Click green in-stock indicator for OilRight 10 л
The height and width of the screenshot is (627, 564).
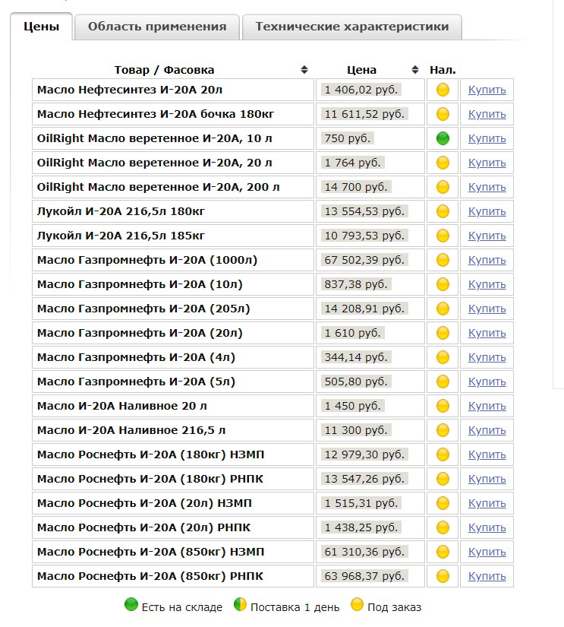(x=443, y=138)
